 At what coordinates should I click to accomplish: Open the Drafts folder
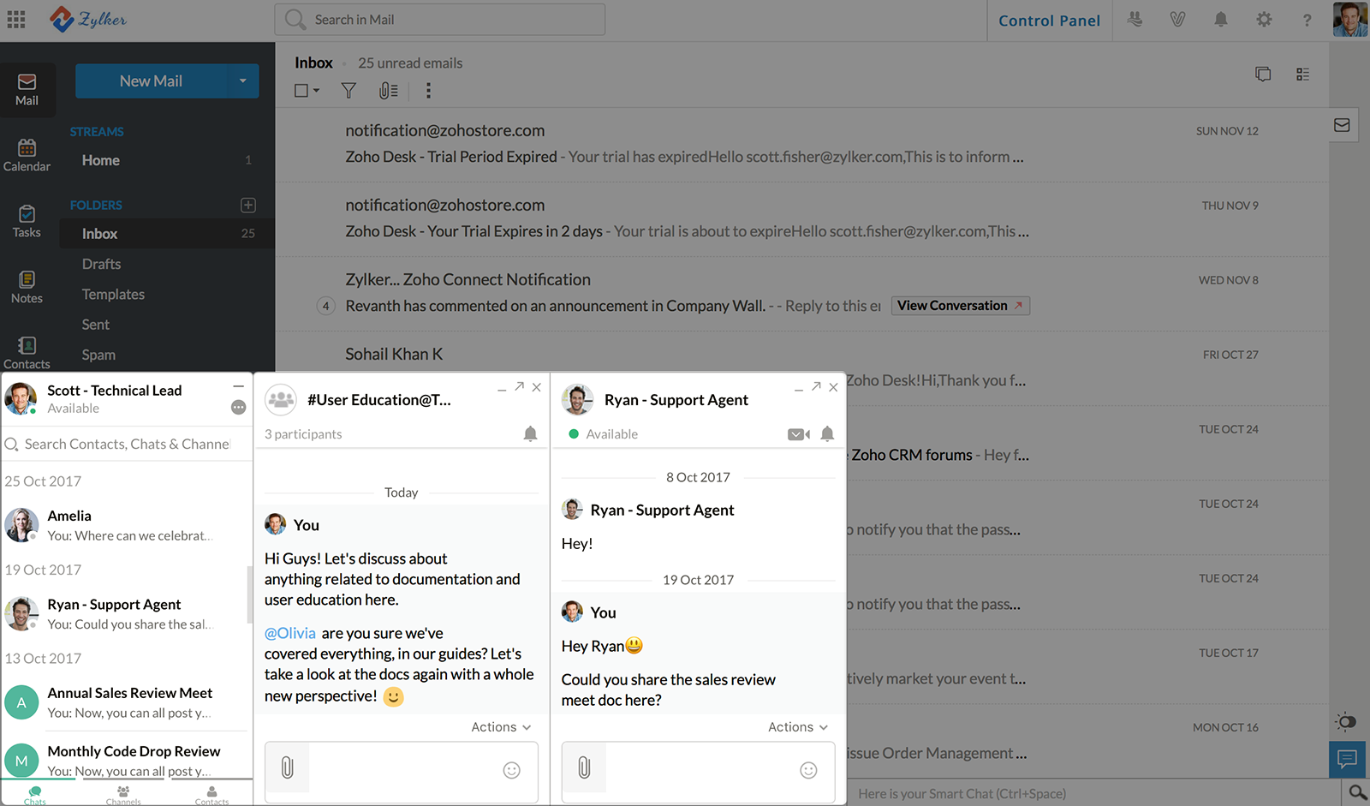[101, 264]
